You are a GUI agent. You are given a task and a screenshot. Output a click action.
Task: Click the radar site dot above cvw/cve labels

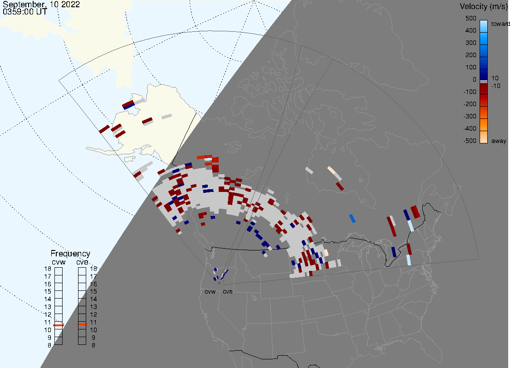coord(219,283)
